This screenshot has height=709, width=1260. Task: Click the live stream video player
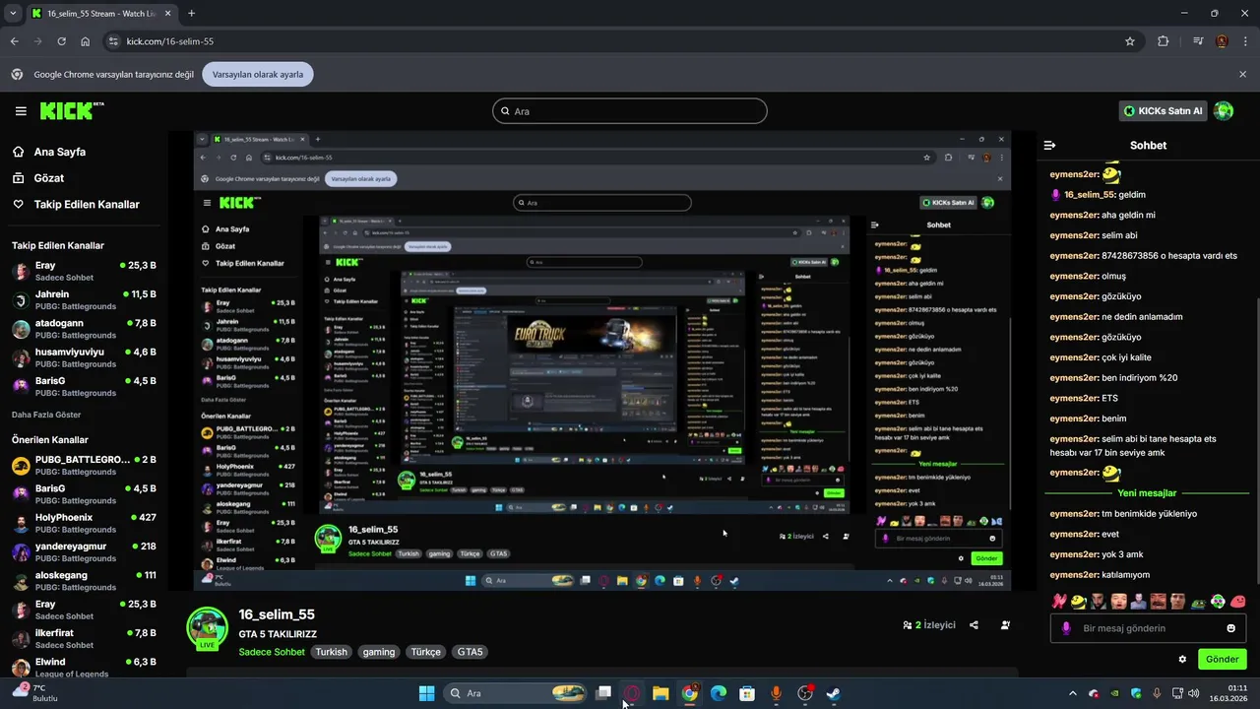[x=601, y=360]
